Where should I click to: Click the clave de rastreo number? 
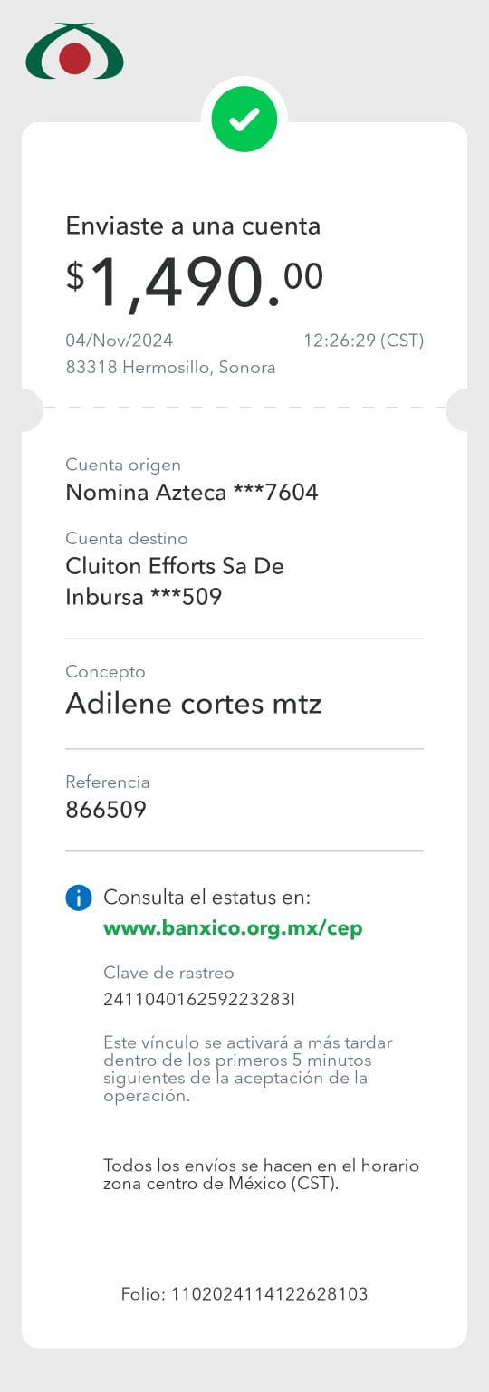click(x=199, y=1000)
